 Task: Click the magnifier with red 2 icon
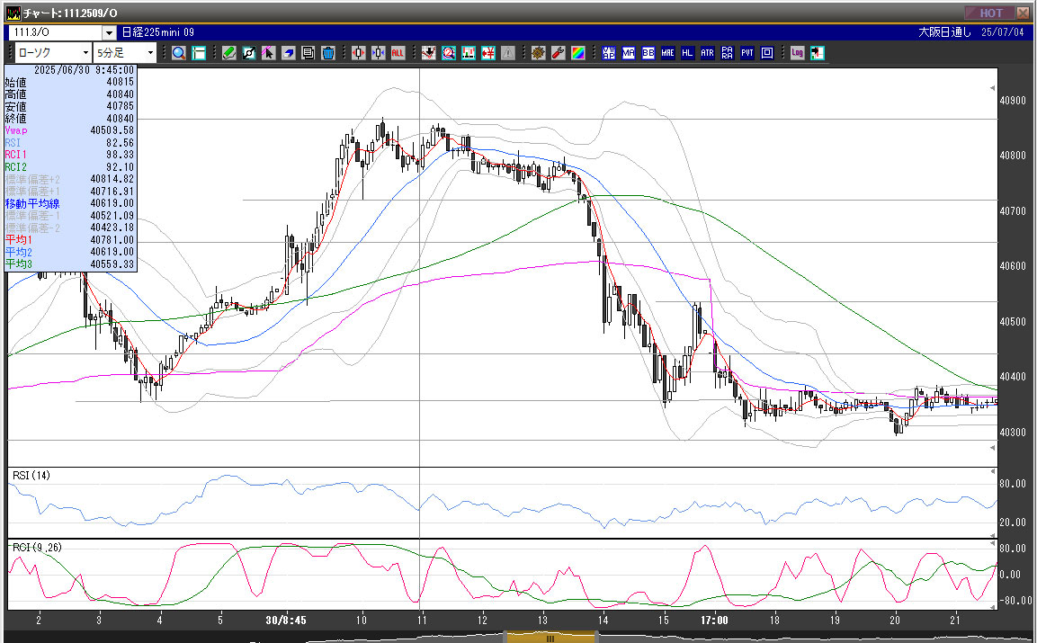point(448,53)
